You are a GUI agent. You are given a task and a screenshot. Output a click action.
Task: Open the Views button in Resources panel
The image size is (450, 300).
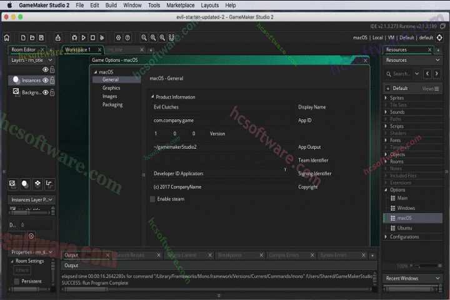click(430, 89)
